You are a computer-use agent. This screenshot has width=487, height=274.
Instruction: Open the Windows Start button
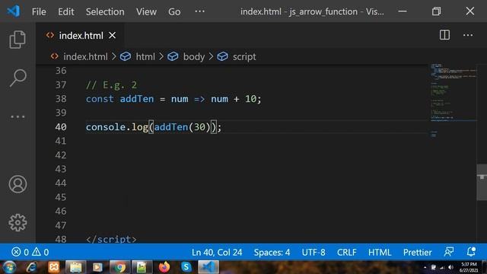pos(9,267)
